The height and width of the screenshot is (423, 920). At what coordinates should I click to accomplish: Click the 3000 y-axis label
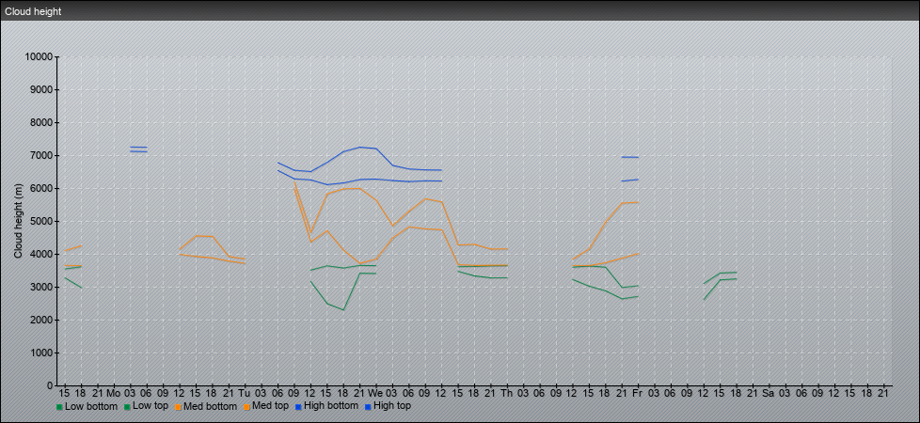click(x=41, y=287)
